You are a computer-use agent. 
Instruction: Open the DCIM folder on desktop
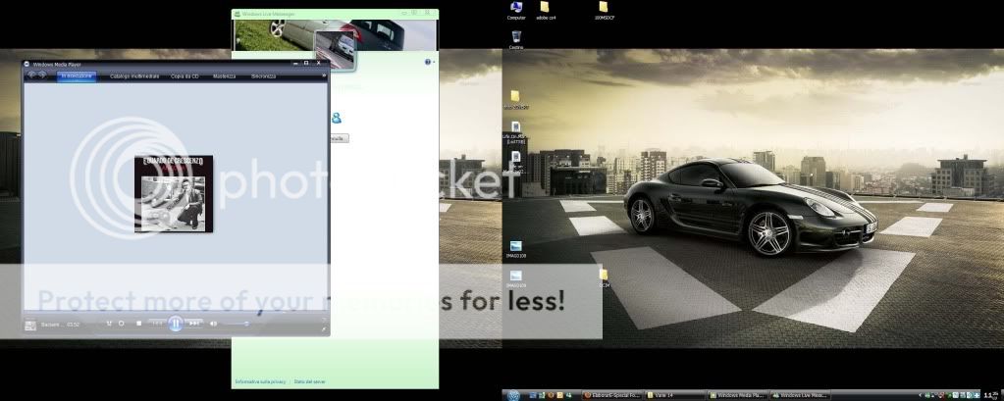click(604, 277)
